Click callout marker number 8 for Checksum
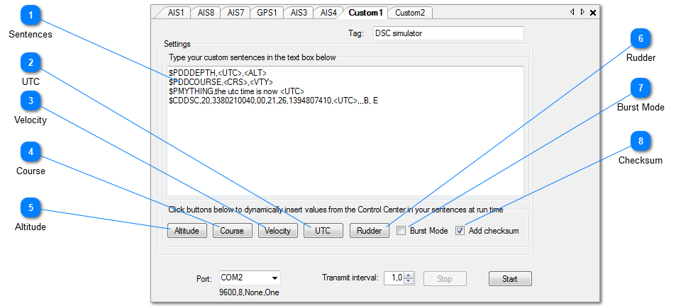Screen dimensions: 676x308 pyautogui.click(x=641, y=141)
